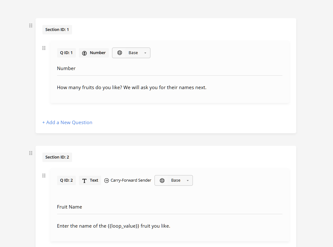Click Add a New Question link
The image size is (333, 247).
(x=67, y=123)
